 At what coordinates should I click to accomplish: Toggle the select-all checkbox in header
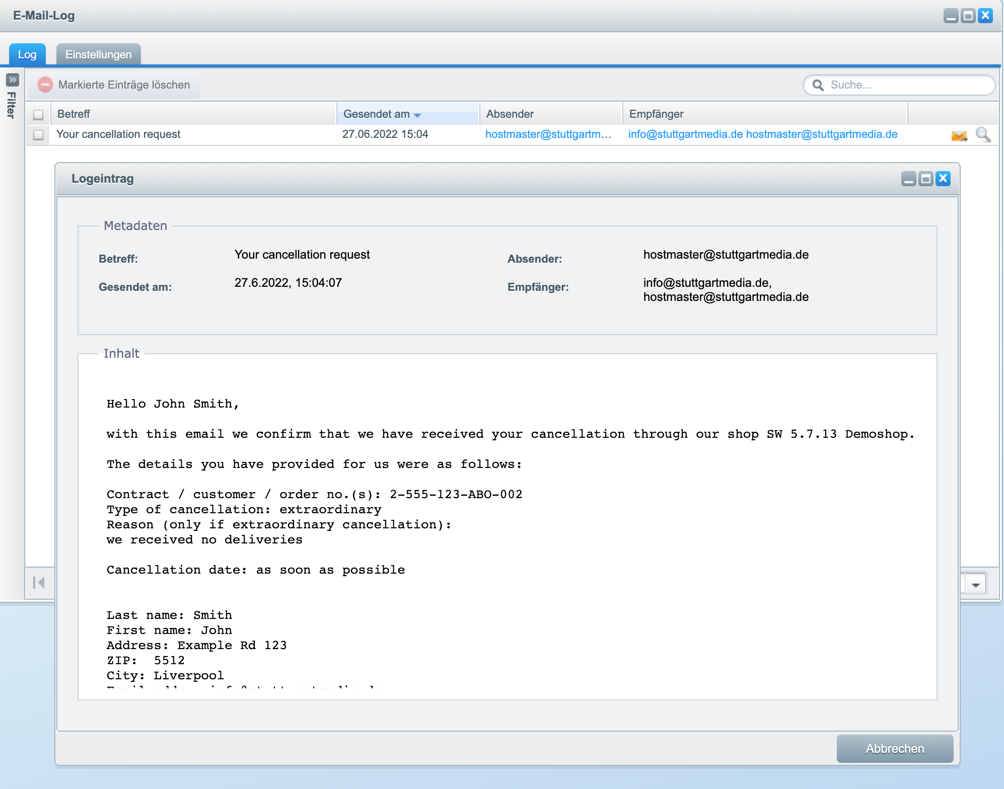pyautogui.click(x=38, y=115)
